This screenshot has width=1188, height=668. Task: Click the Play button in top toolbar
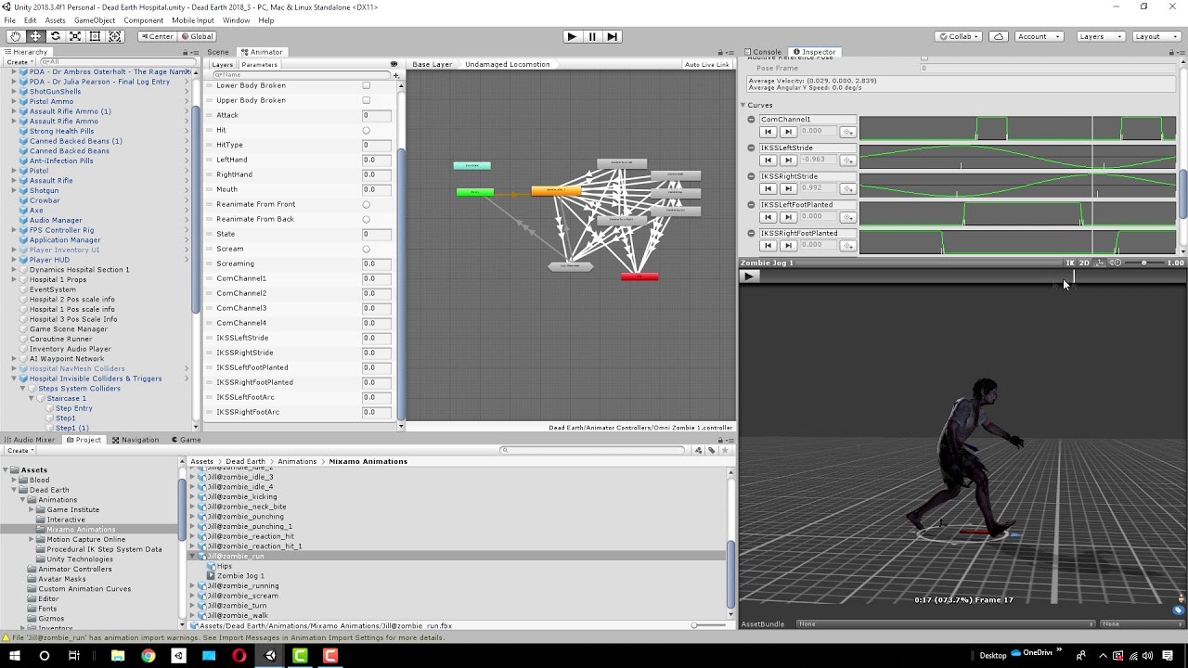coord(572,36)
